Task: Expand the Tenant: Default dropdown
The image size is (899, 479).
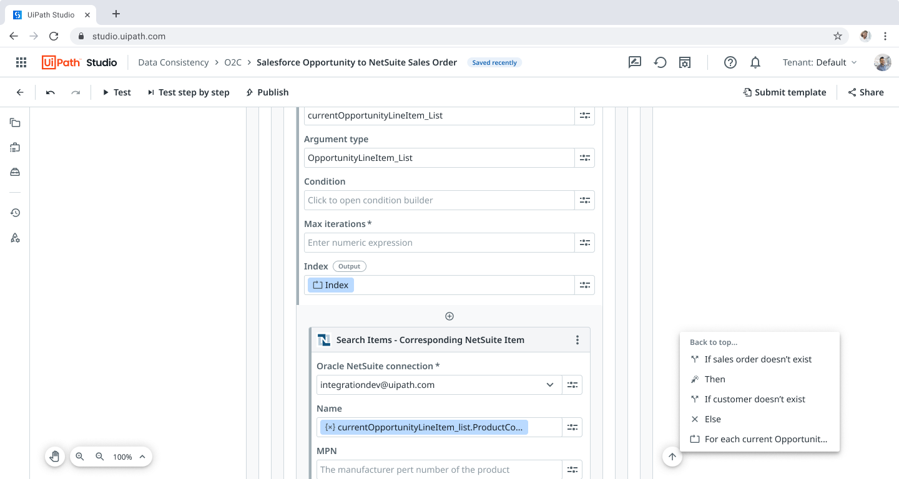Action: [820, 62]
